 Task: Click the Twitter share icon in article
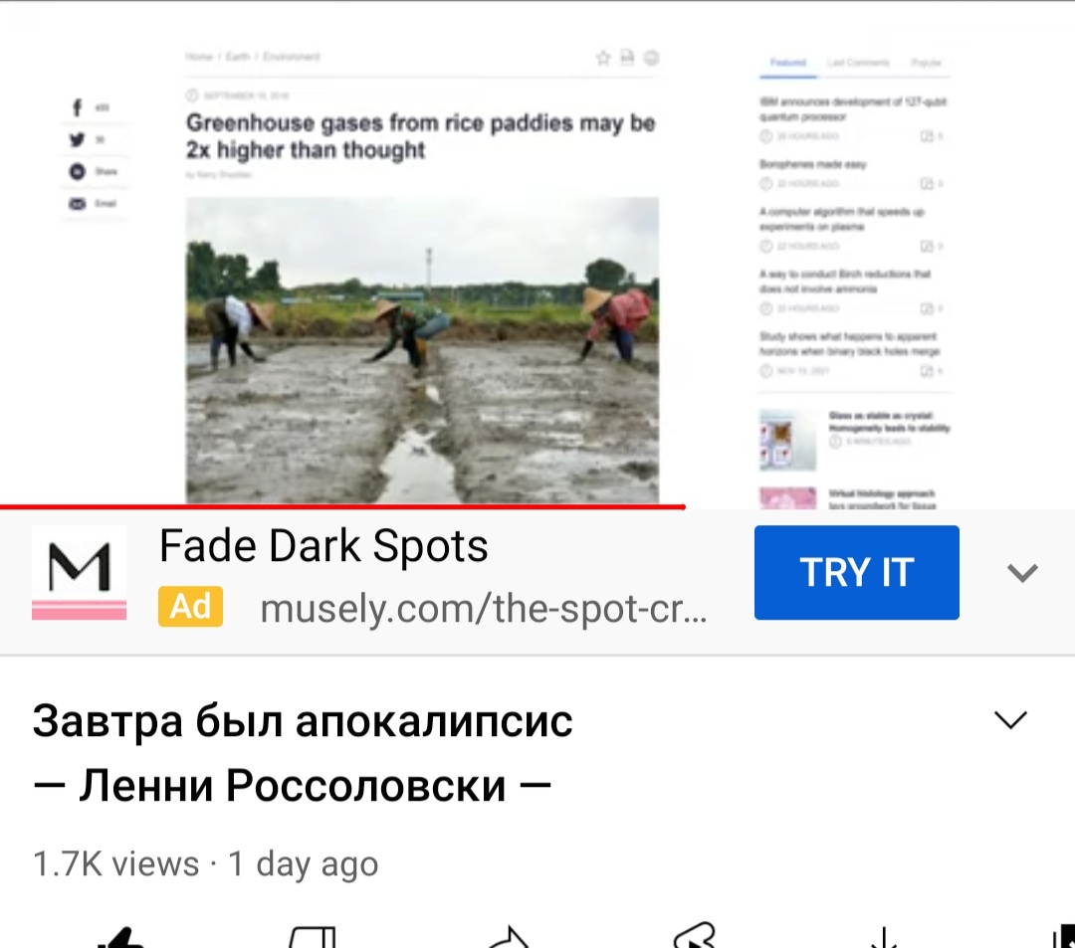[x=77, y=139]
